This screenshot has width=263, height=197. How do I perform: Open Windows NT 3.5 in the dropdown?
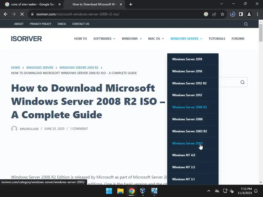click(x=193, y=167)
